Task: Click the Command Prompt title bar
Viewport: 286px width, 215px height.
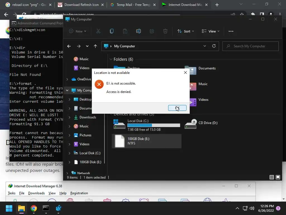Action: [37, 23]
